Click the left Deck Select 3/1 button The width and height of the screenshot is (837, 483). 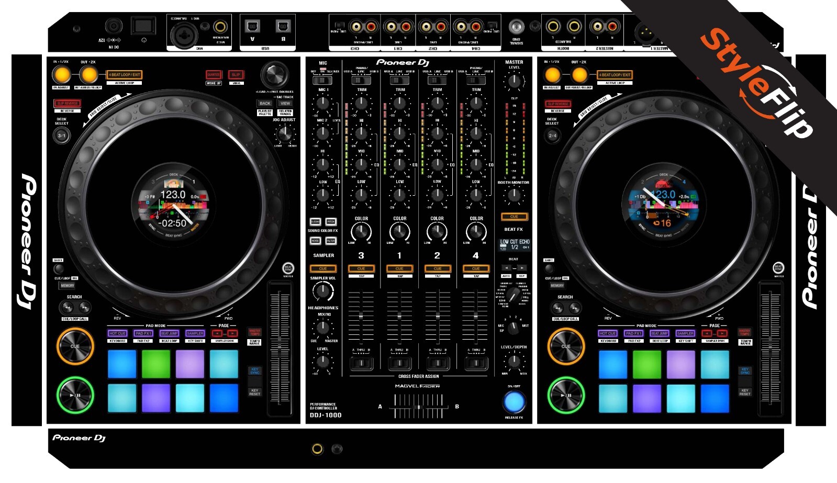click(62, 136)
